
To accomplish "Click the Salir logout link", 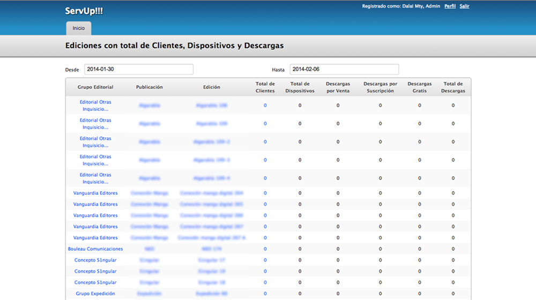I will (464, 6).
